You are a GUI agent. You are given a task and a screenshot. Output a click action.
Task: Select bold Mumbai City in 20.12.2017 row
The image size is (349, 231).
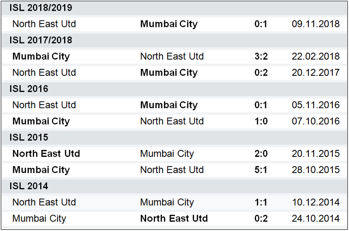(x=169, y=73)
